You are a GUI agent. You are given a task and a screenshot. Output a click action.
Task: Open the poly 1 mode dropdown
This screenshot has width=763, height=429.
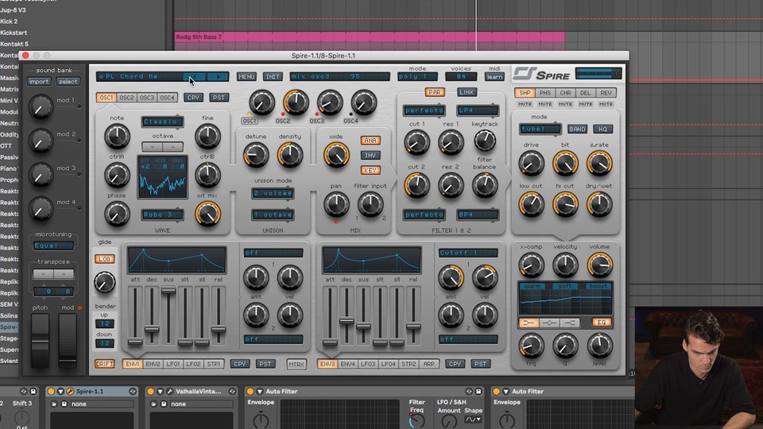click(417, 76)
